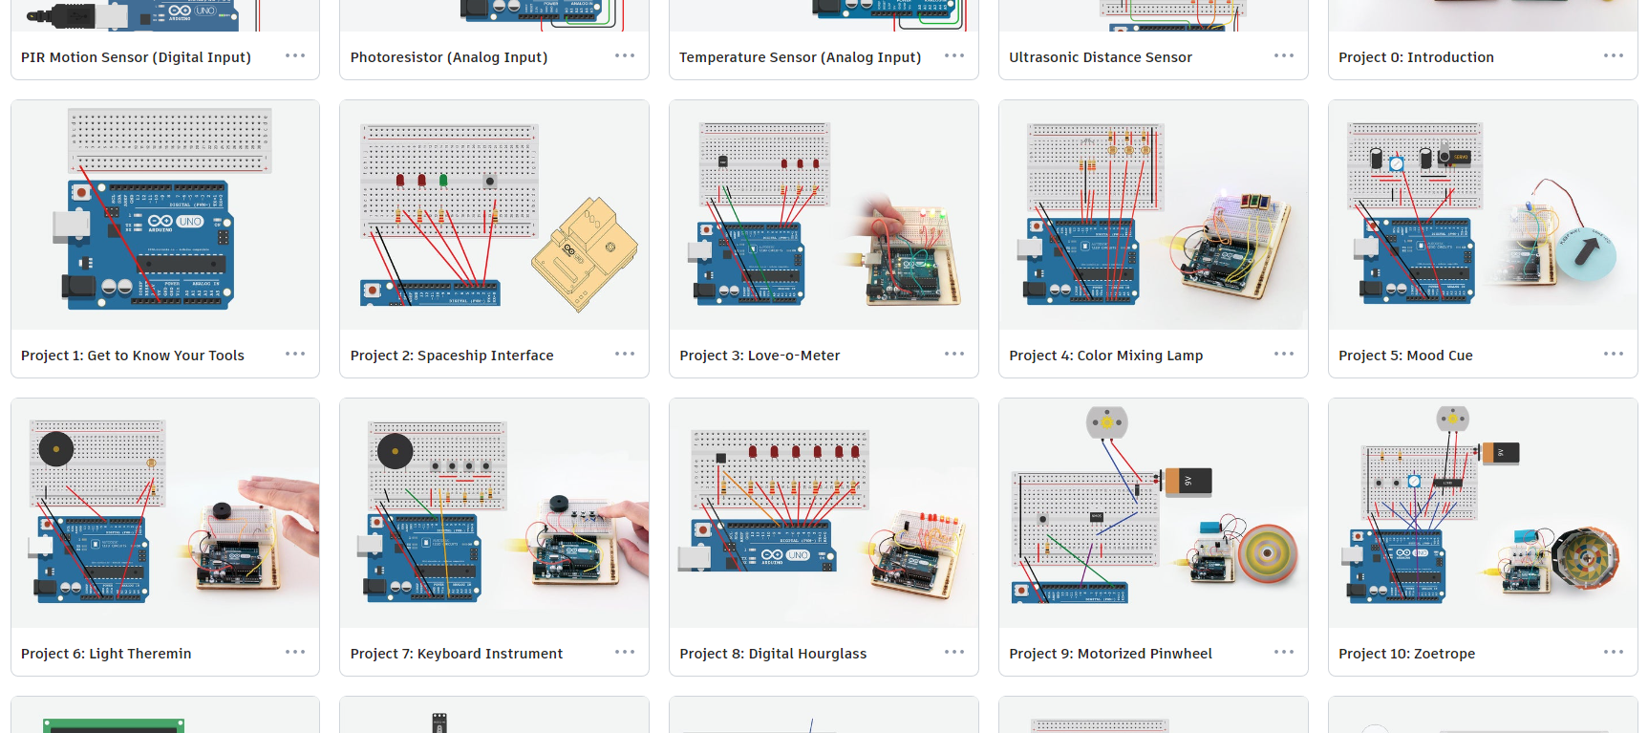The height and width of the screenshot is (733, 1648).
Task: Expand options for Project 5: Mood Cue
Action: 1614,354
